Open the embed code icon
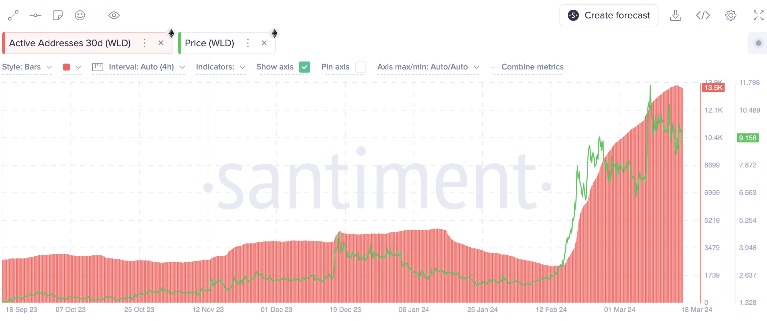 tap(703, 15)
